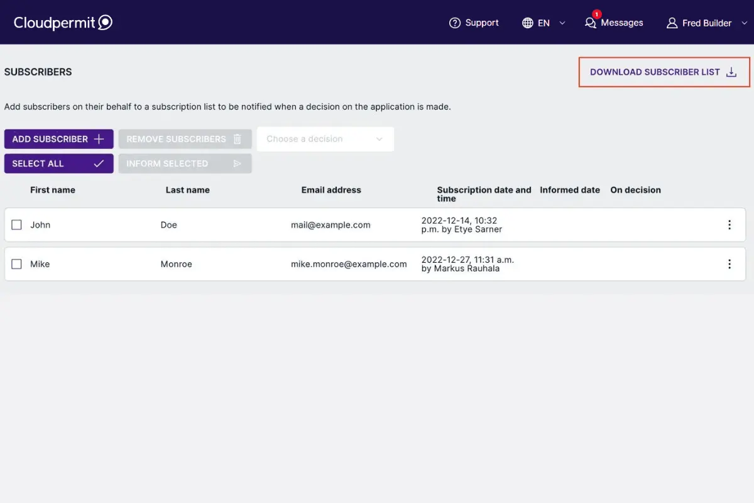Click the name John
Image resolution: width=754 pixels, height=503 pixels.
click(x=40, y=225)
